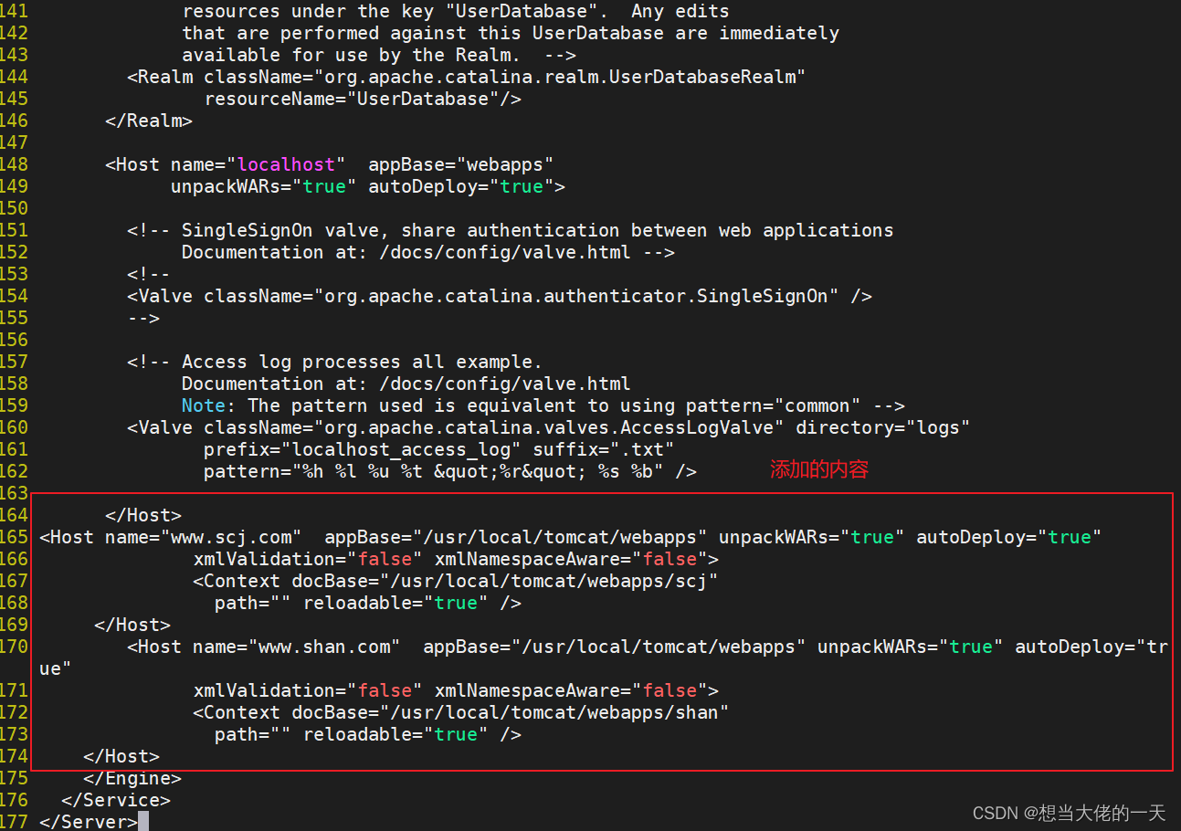Image resolution: width=1181 pixels, height=831 pixels.
Task: Click line number 170 in the gutter
Action: click(x=14, y=647)
